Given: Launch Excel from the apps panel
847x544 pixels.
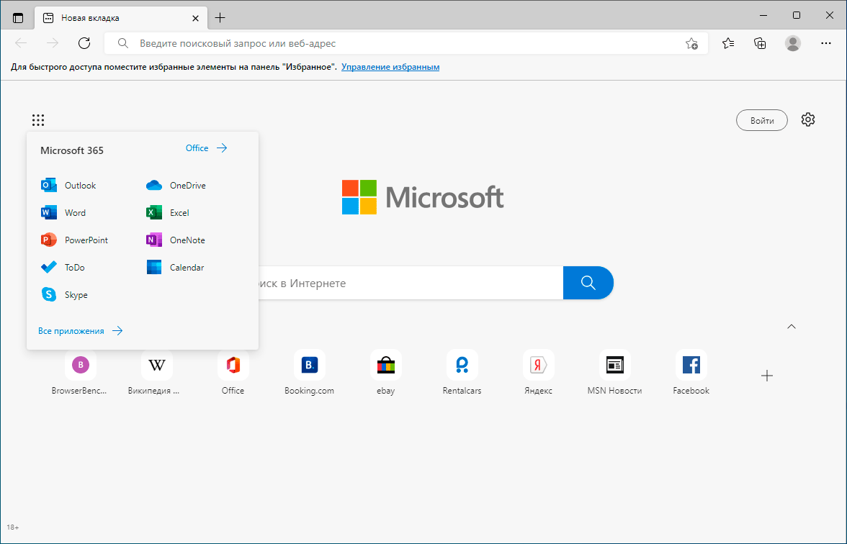Looking at the screenshot, I should 169,213.
